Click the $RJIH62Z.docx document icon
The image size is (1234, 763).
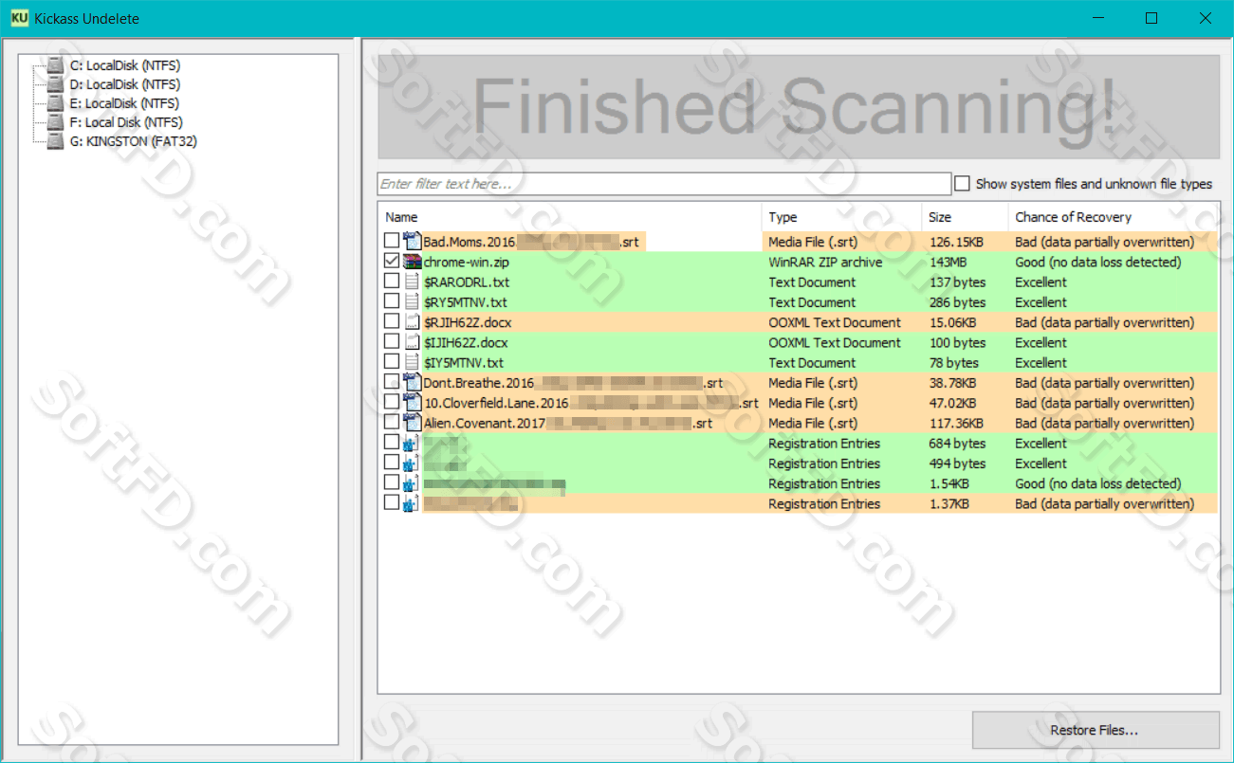pos(412,322)
